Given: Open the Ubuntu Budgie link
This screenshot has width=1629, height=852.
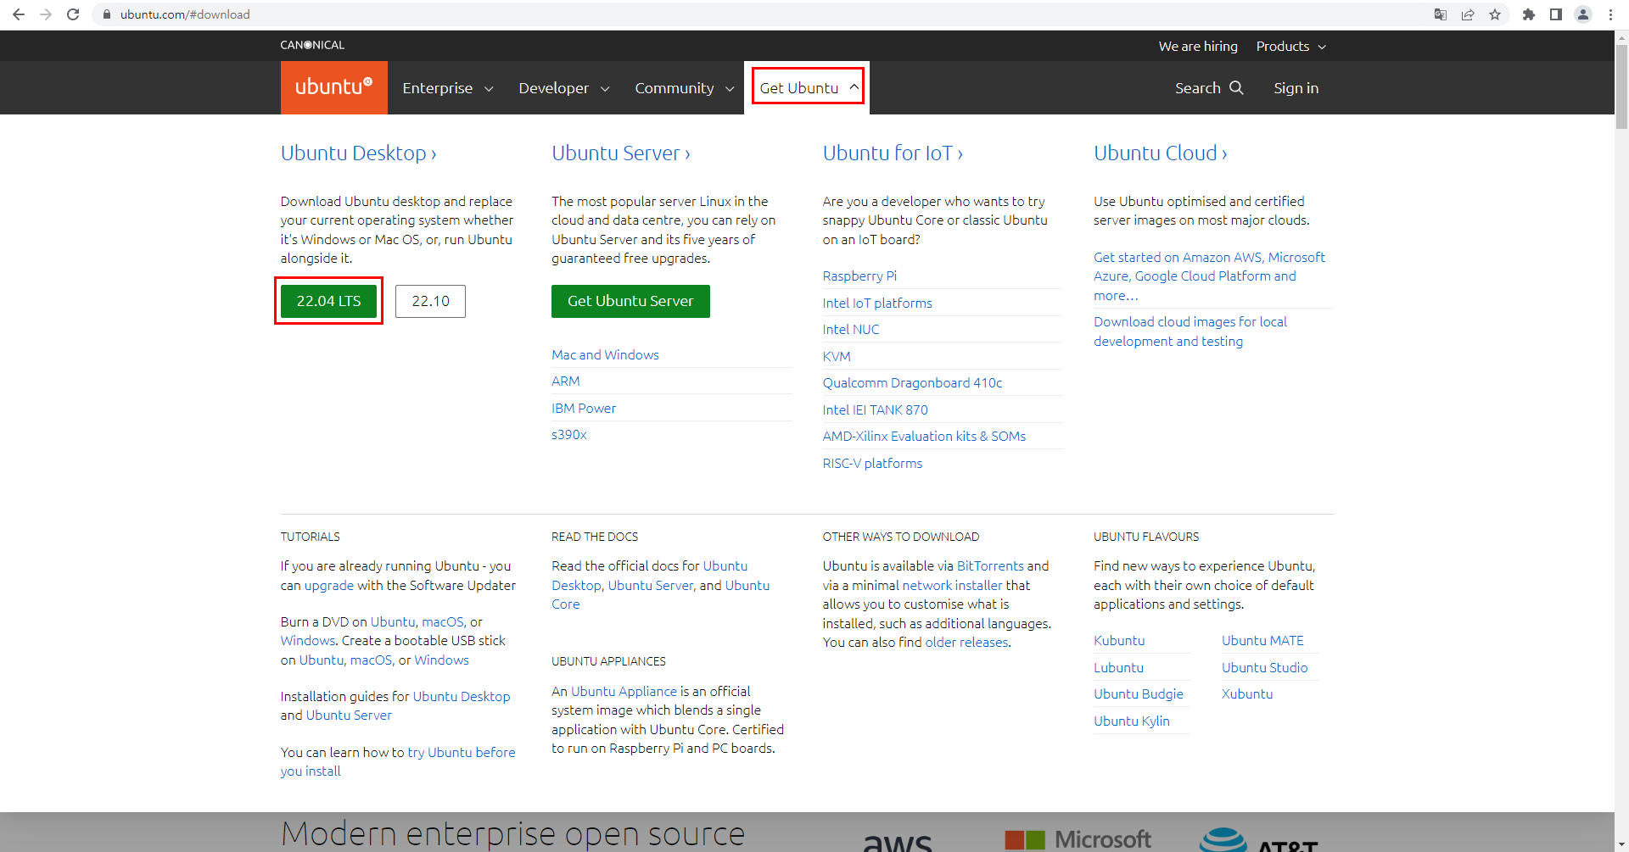Looking at the screenshot, I should [x=1138, y=693].
